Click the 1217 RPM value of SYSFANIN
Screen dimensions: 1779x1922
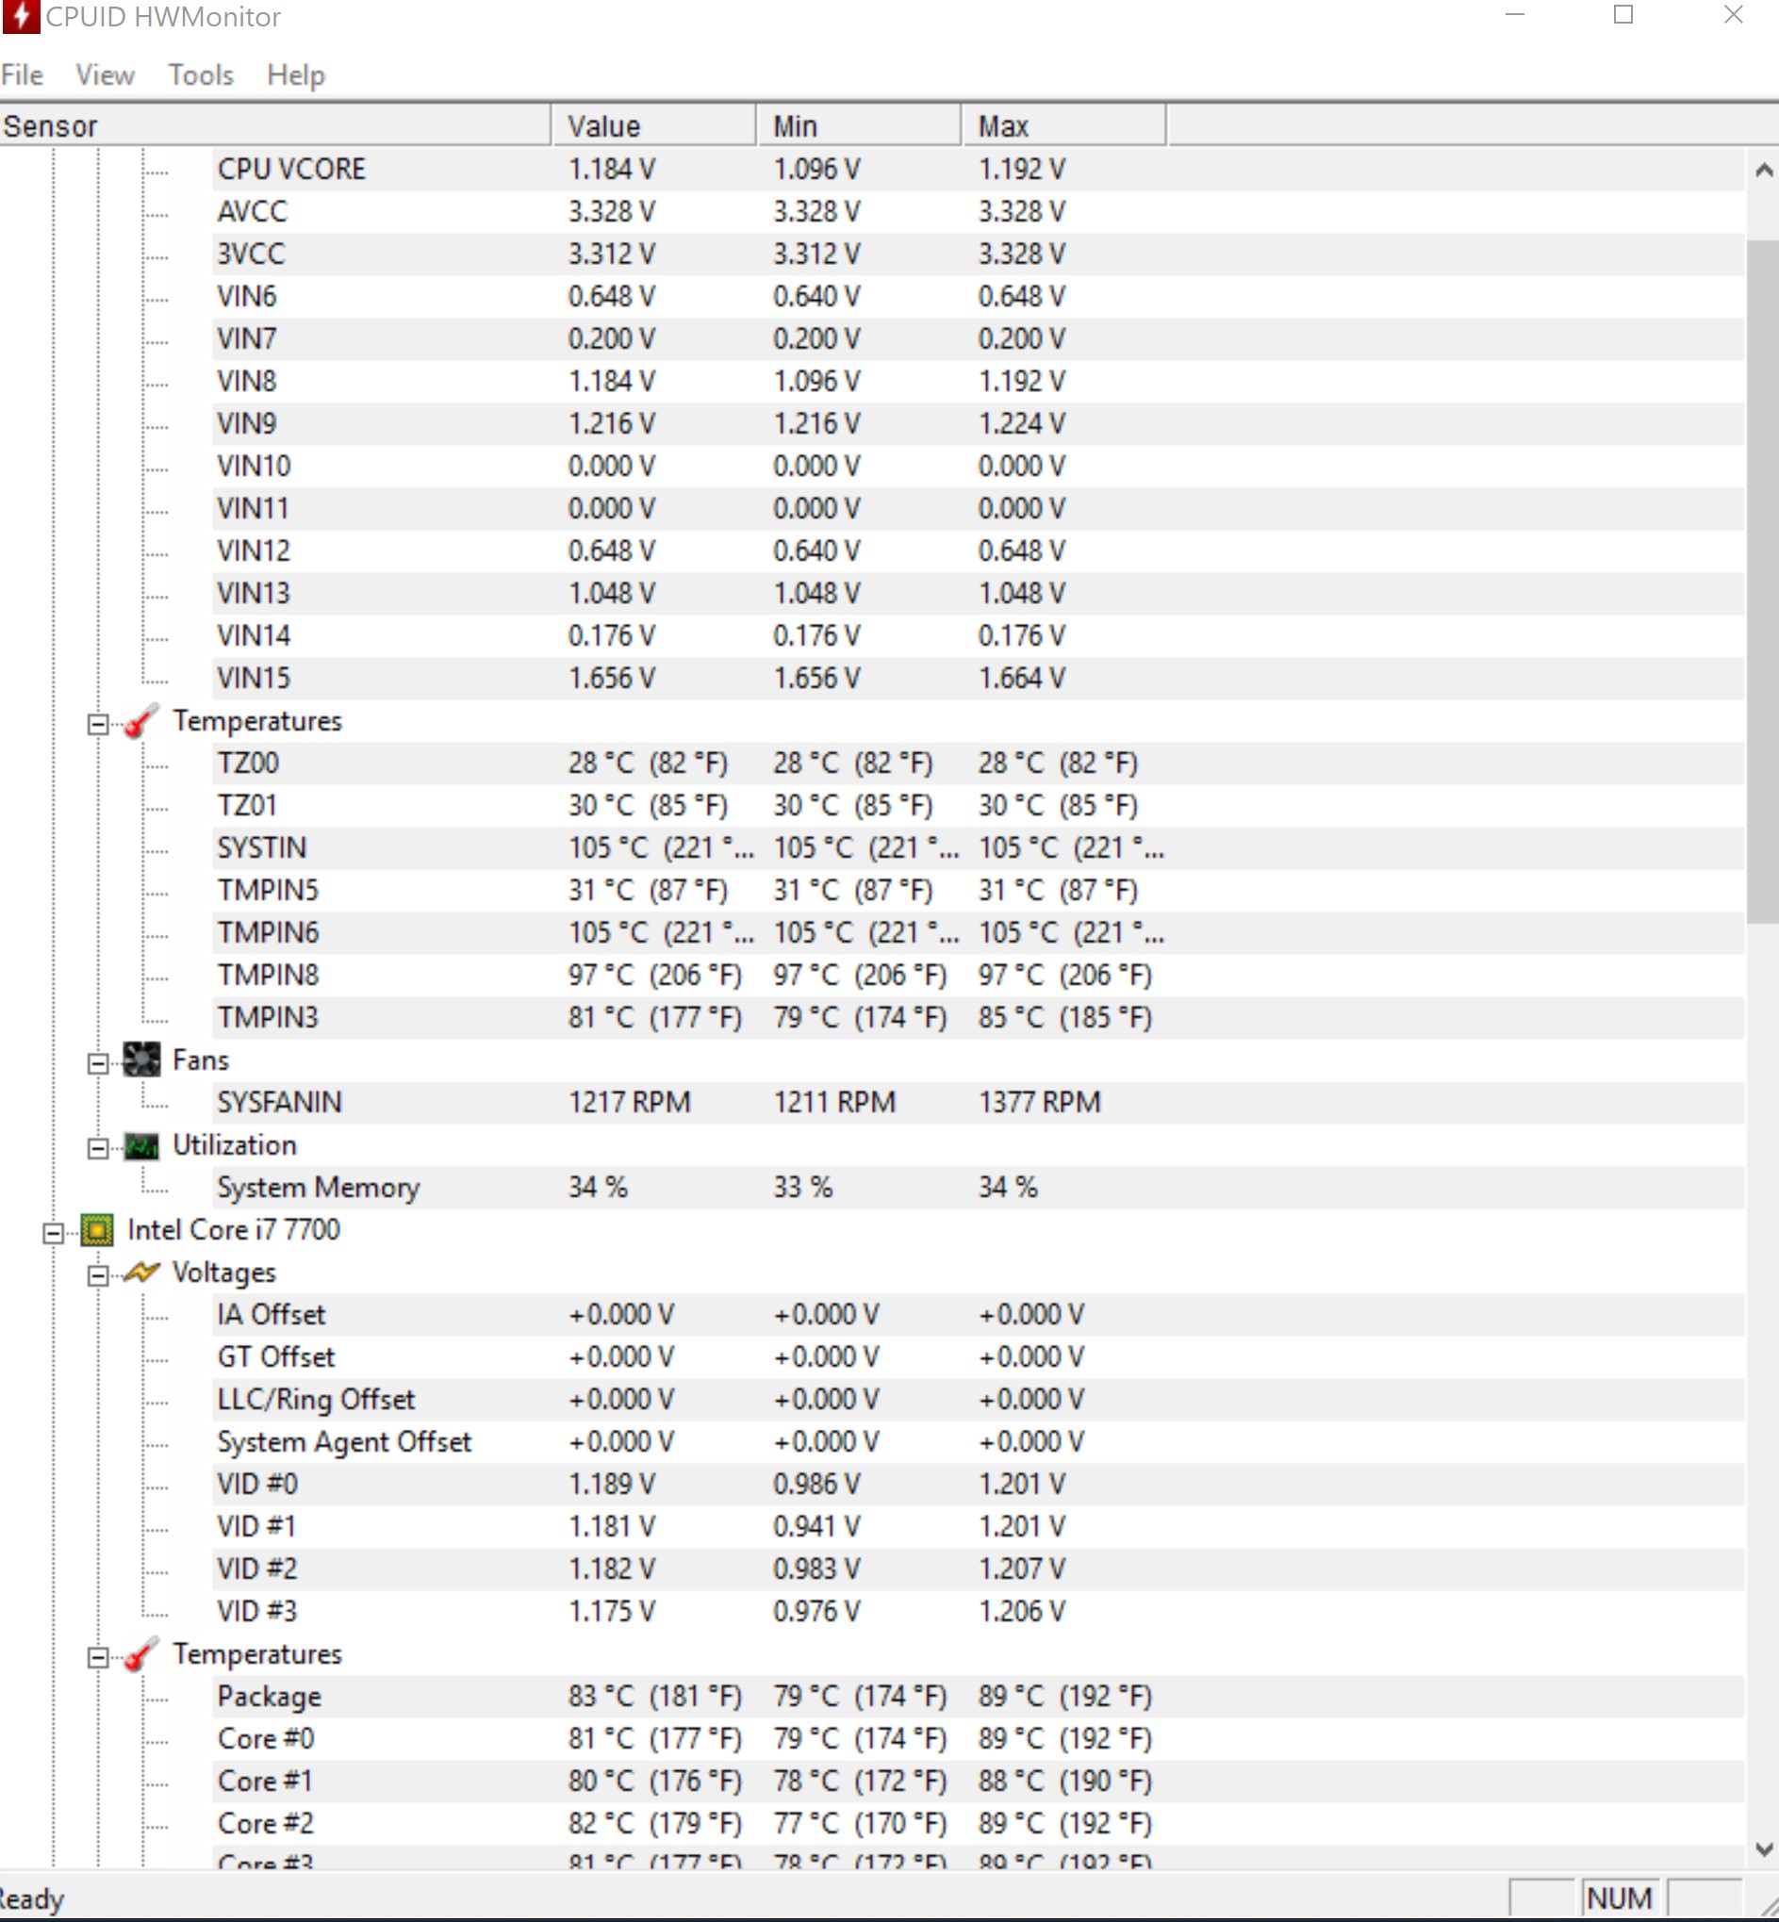tap(630, 1102)
